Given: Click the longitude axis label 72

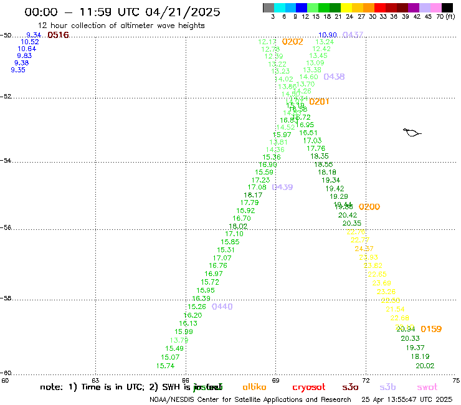Looking at the screenshot, I should (x=366, y=380).
